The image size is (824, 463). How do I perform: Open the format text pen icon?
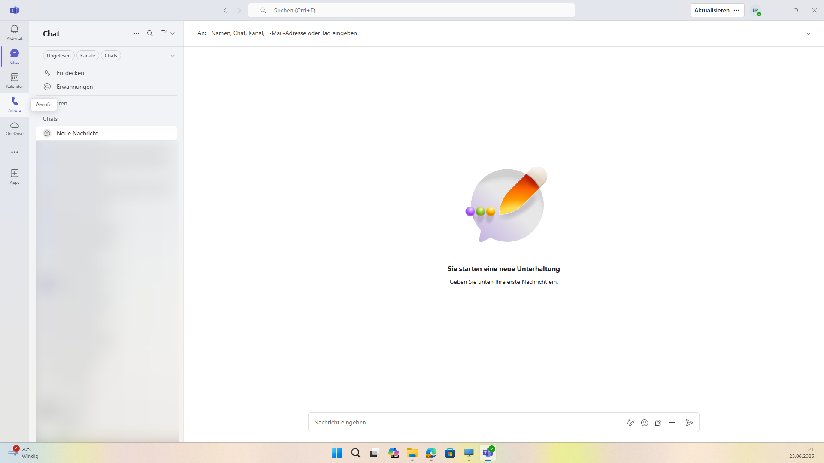[x=631, y=423]
